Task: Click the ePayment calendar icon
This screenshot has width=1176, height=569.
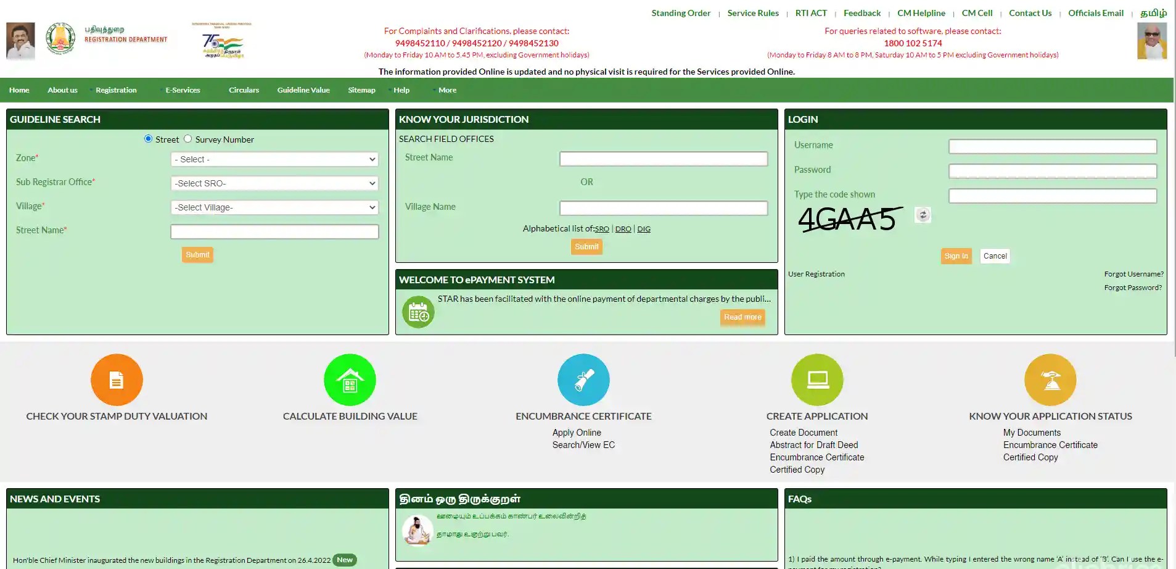Action: click(x=418, y=312)
